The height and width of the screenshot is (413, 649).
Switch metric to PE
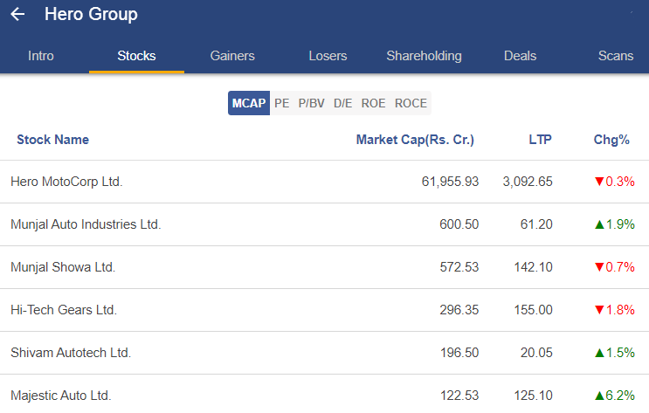282,103
